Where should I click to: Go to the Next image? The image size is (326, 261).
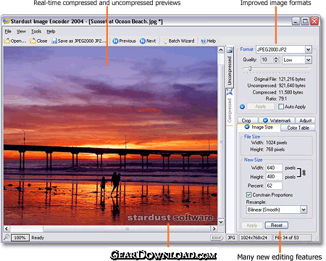[148, 41]
